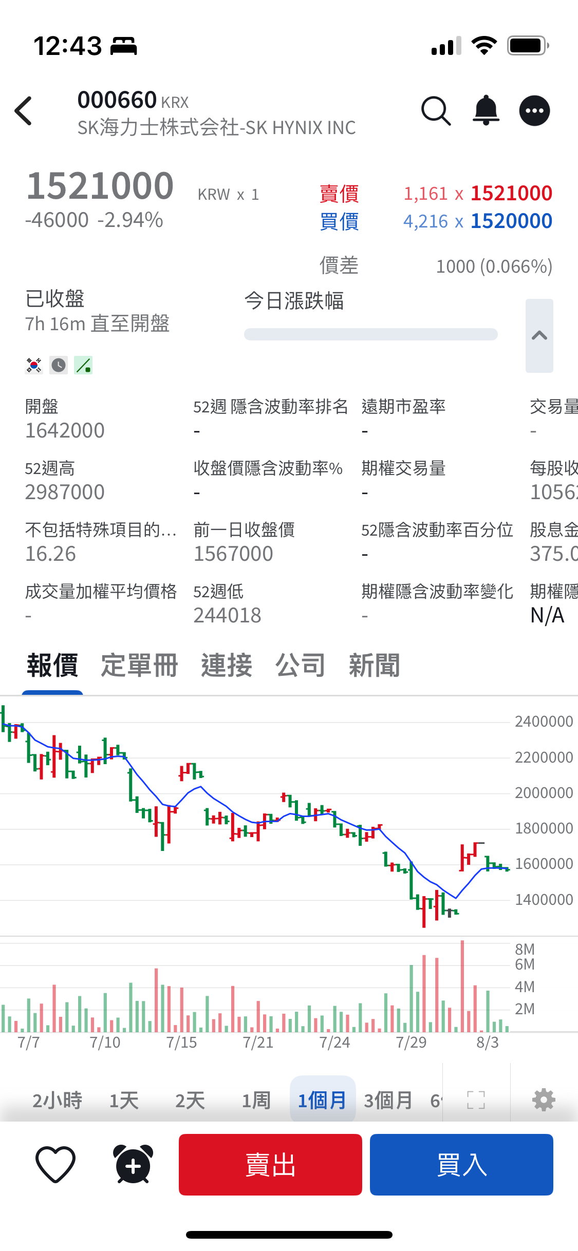Tap the 52週 隱含波動率排名 field
This screenshot has height=1251, width=578.
tap(271, 418)
